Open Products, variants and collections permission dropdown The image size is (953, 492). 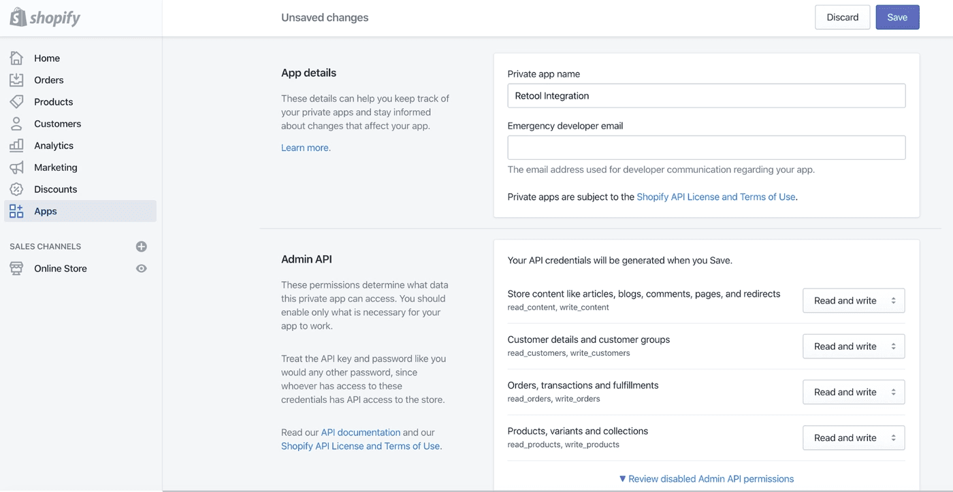[x=854, y=438]
